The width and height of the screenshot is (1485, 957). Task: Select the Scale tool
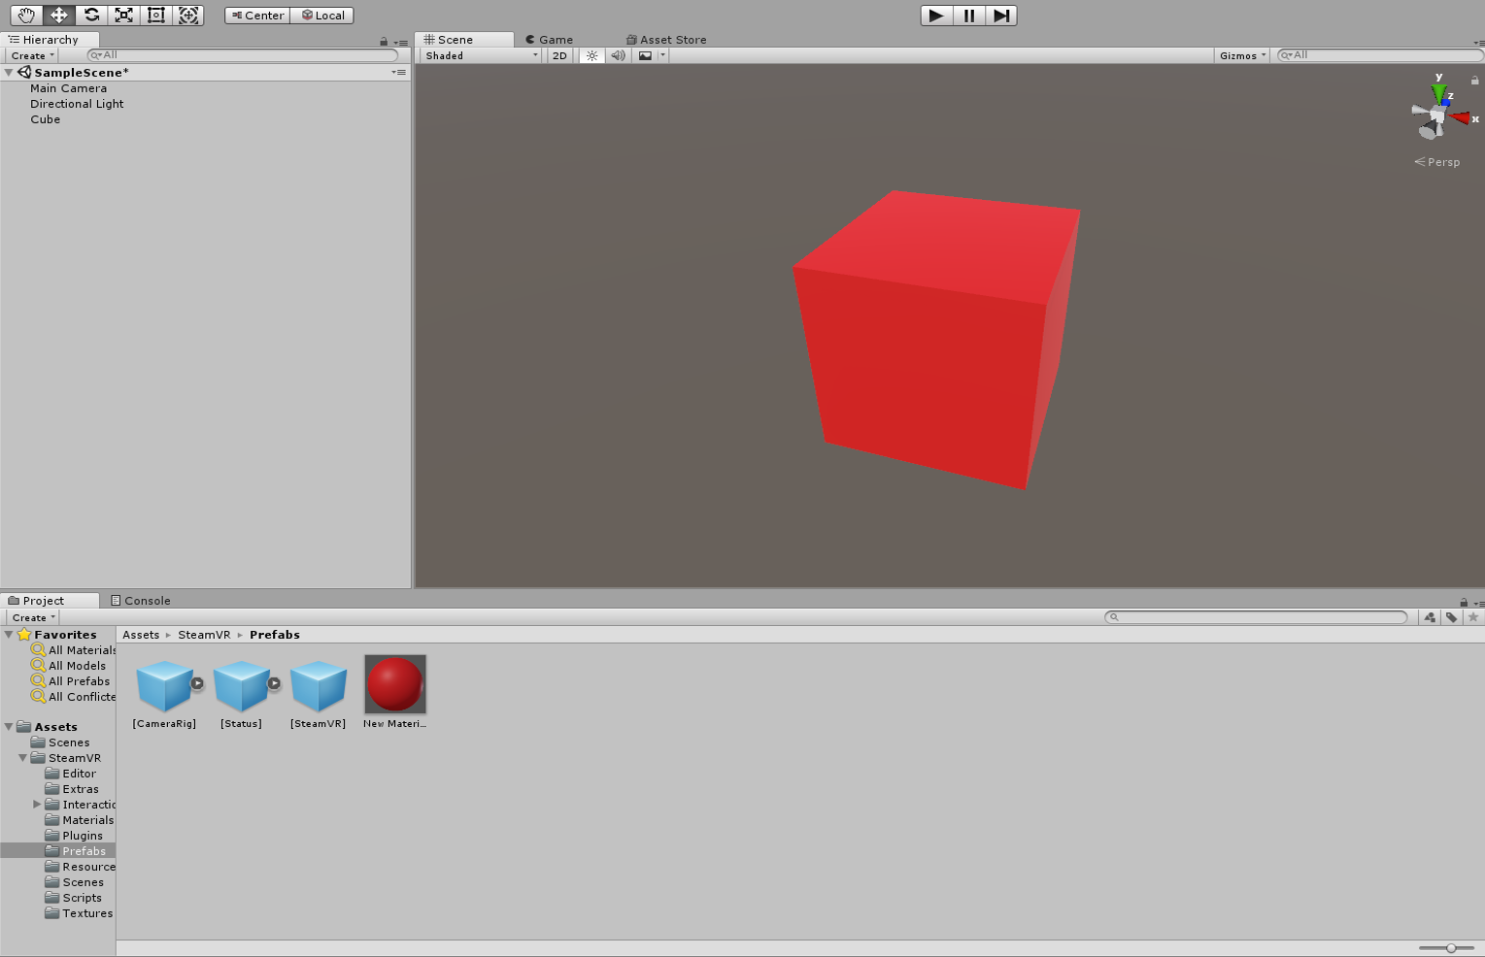coord(123,16)
